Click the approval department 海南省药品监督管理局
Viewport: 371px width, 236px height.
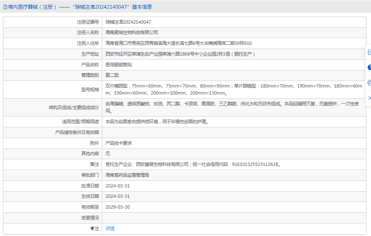pos(127,175)
